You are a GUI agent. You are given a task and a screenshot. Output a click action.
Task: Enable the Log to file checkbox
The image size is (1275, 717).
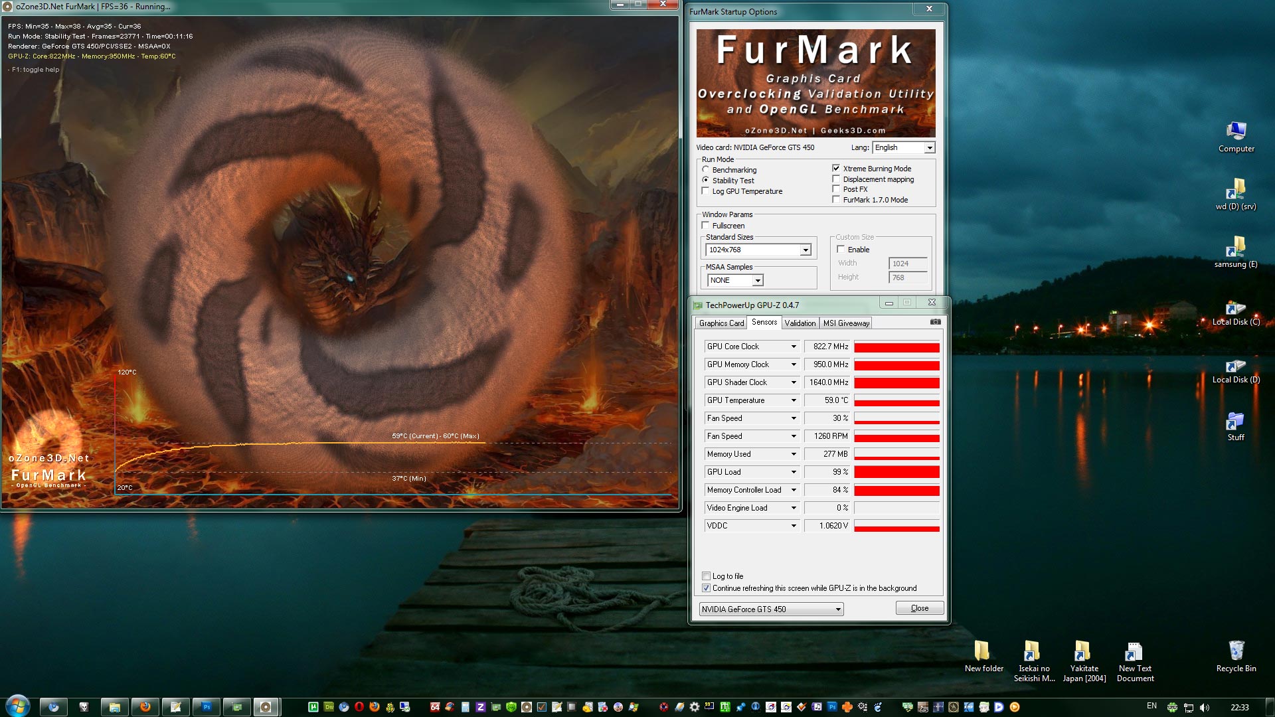(706, 576)
